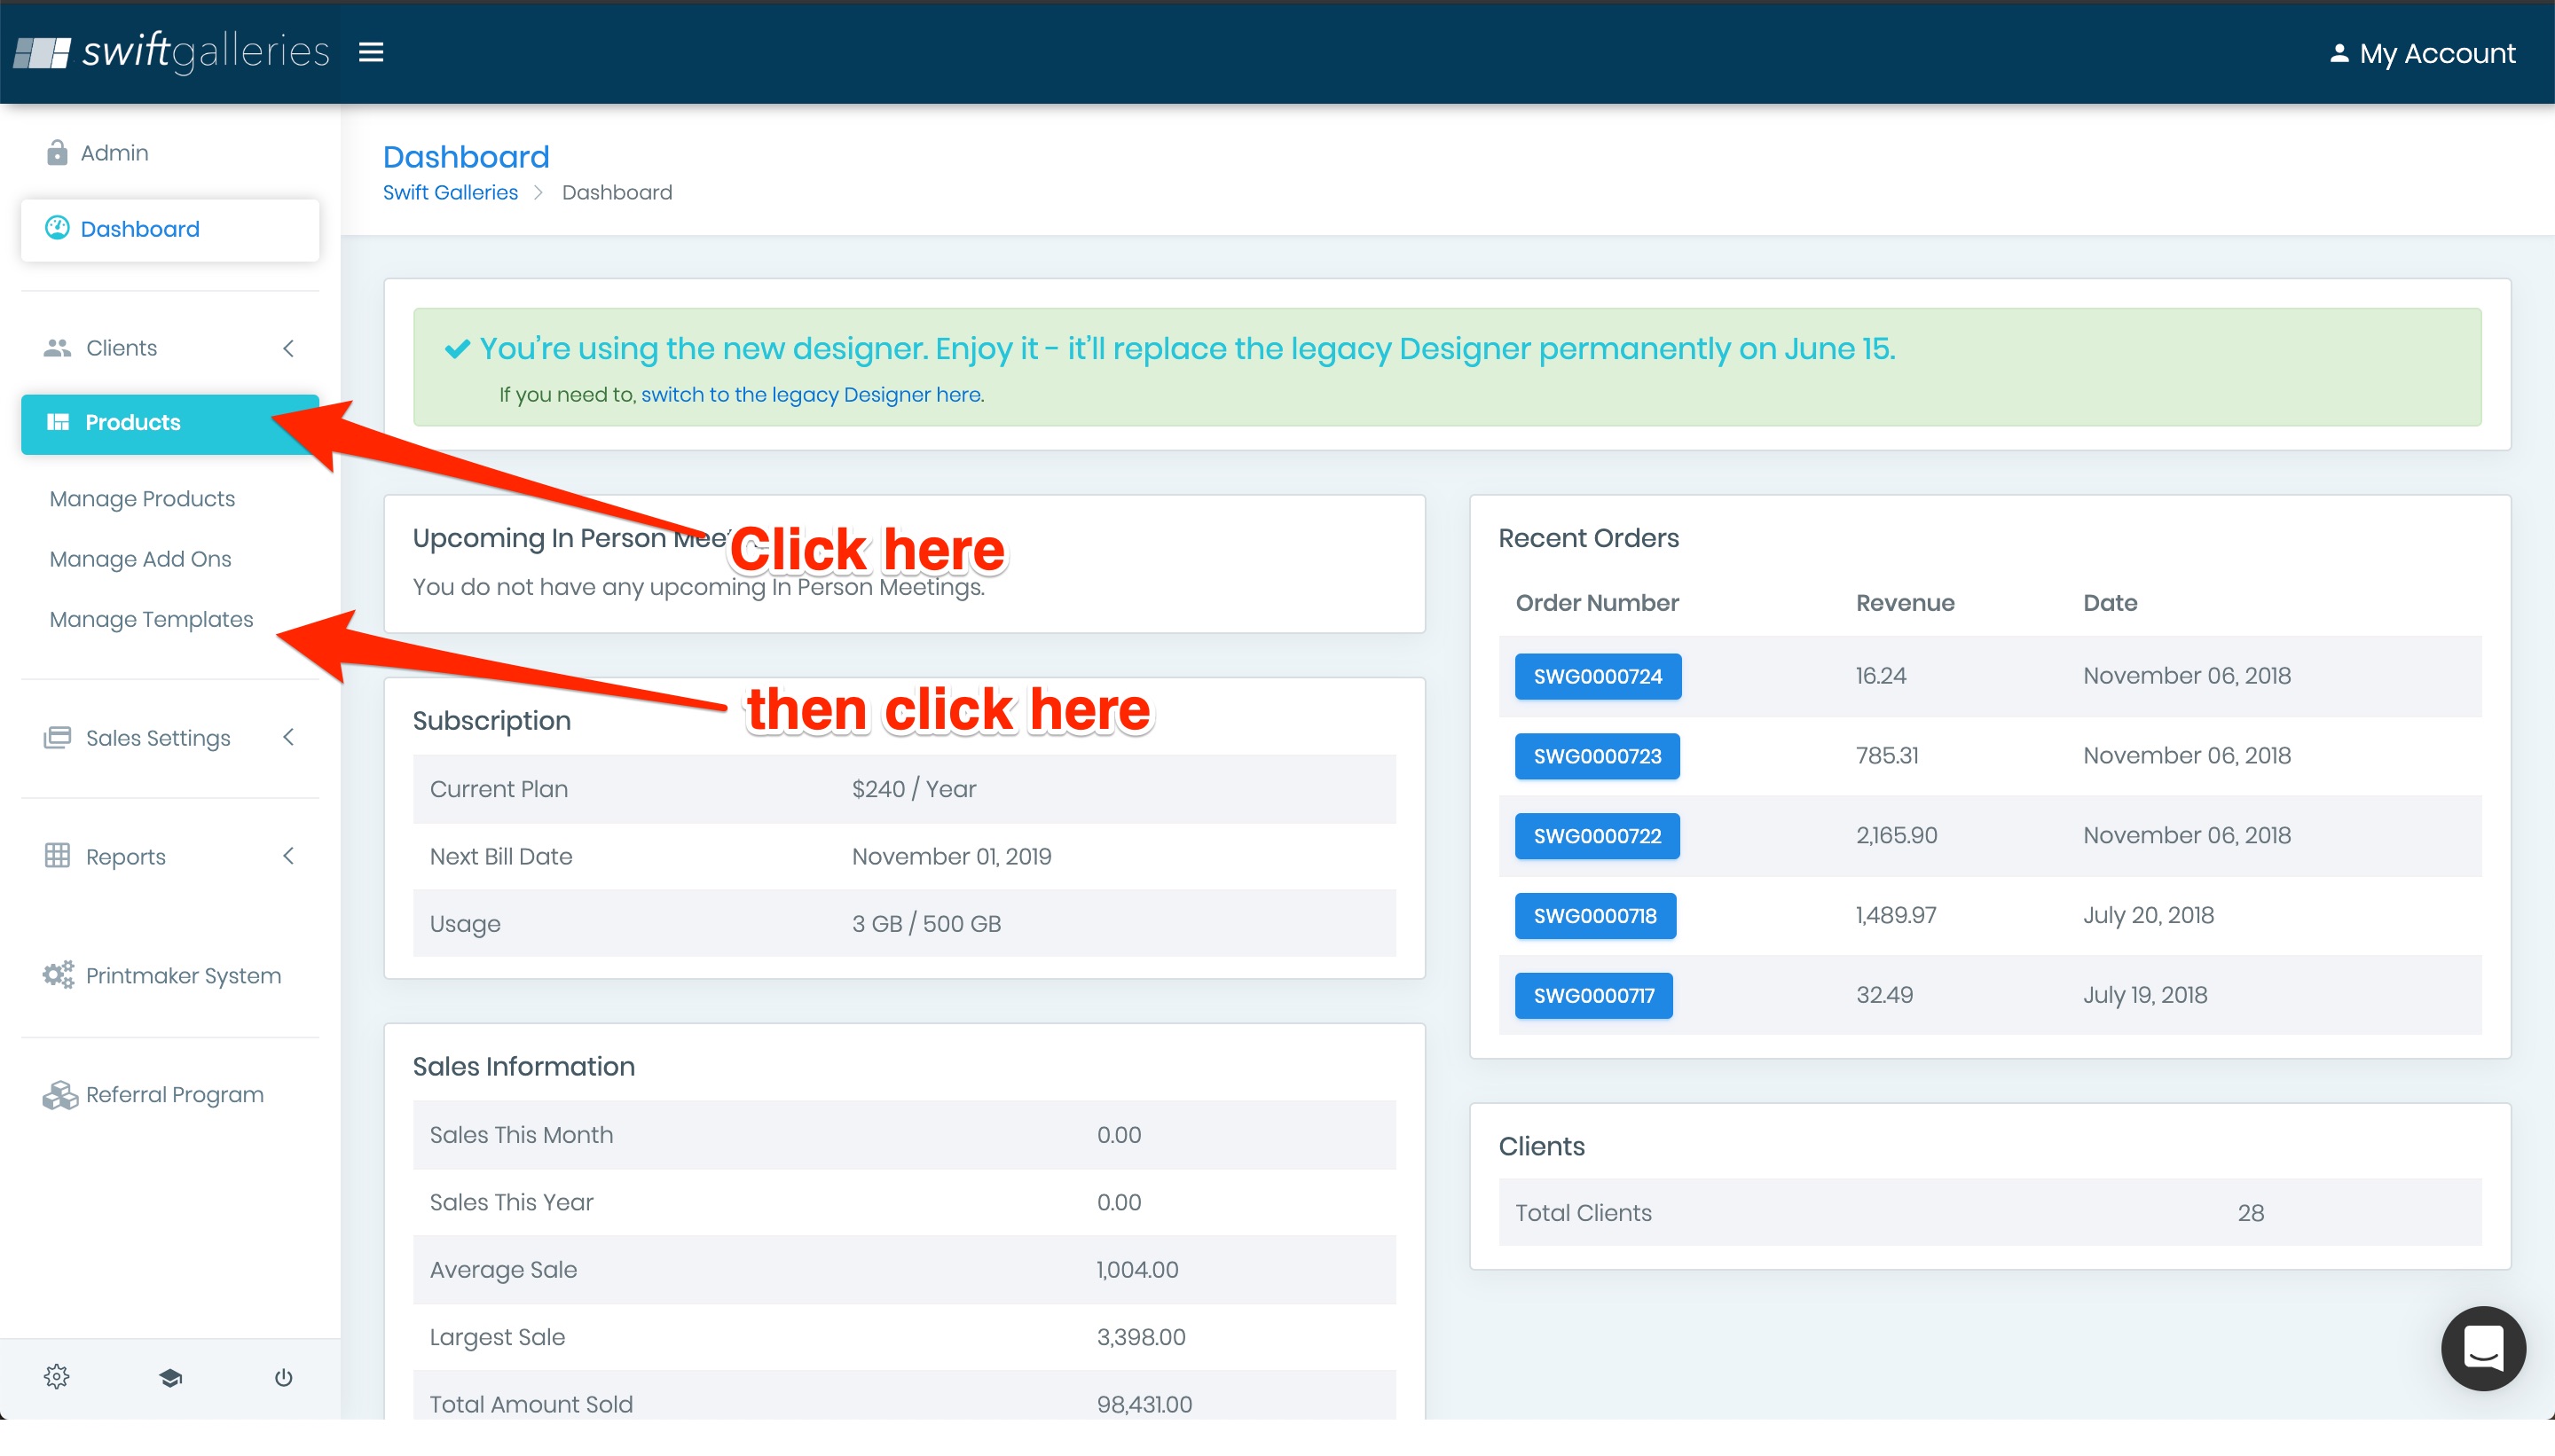Screen dimensions: 2555x1456
Task: Open Manage Products
Action: pos(142,498)
